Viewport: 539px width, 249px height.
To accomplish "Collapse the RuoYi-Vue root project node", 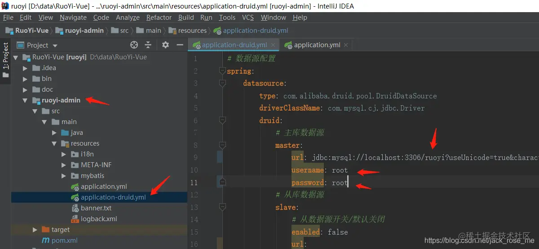I will coord(16,57).
